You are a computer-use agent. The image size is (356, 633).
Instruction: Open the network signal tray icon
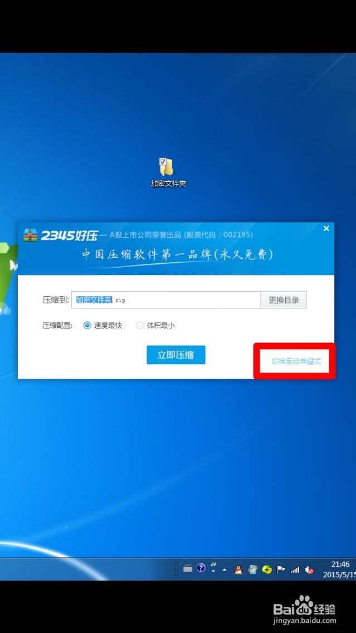[x=295, y=569]
